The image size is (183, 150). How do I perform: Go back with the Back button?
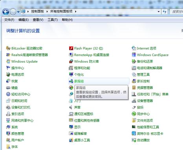tap(5, 12)
